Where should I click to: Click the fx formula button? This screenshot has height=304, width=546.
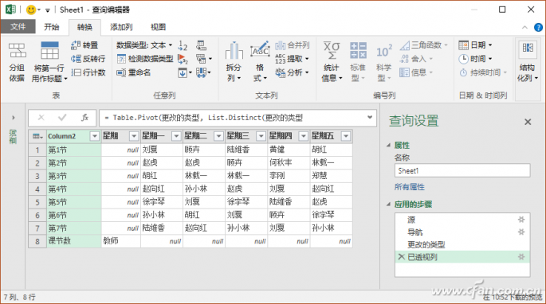coord(84,118)
